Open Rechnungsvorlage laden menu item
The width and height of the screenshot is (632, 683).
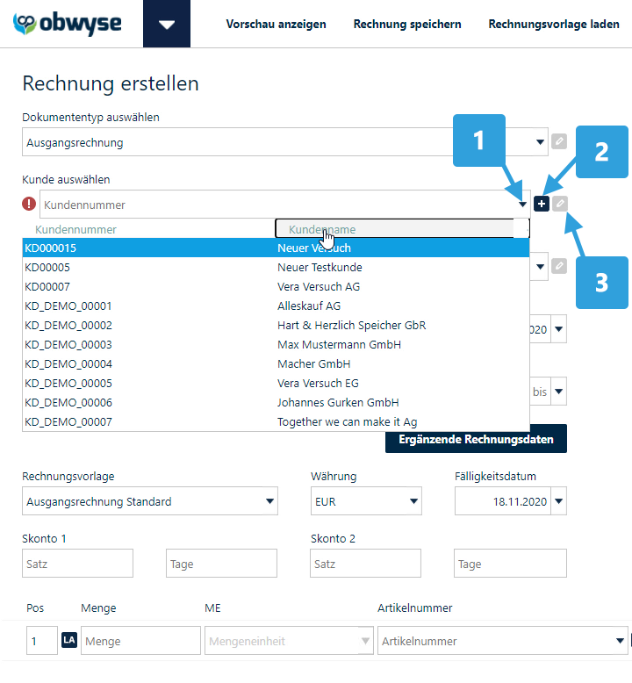[x=554, y=24]
